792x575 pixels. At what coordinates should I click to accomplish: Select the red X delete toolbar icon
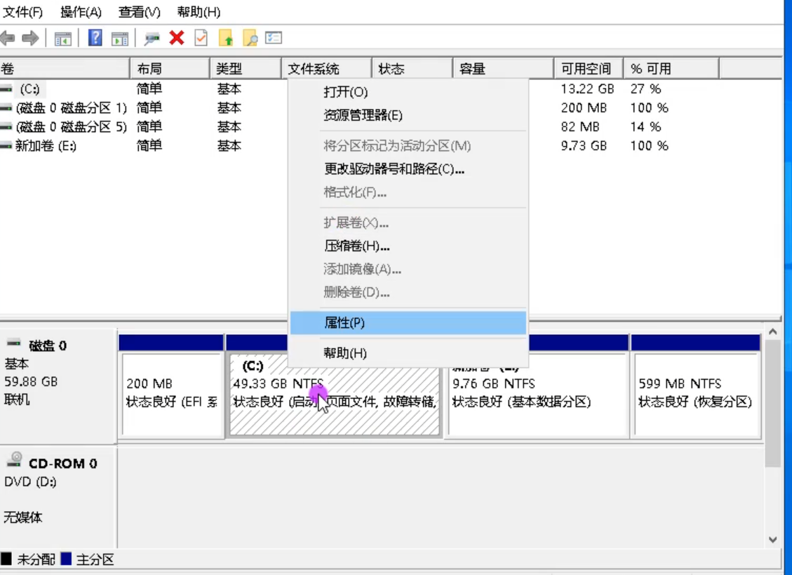pyautogui.click(x=175, y=38)
